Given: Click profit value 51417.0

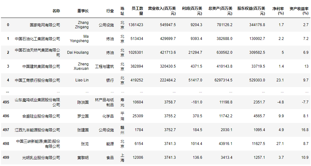Looking at the screenshot, I should [195, 80].
